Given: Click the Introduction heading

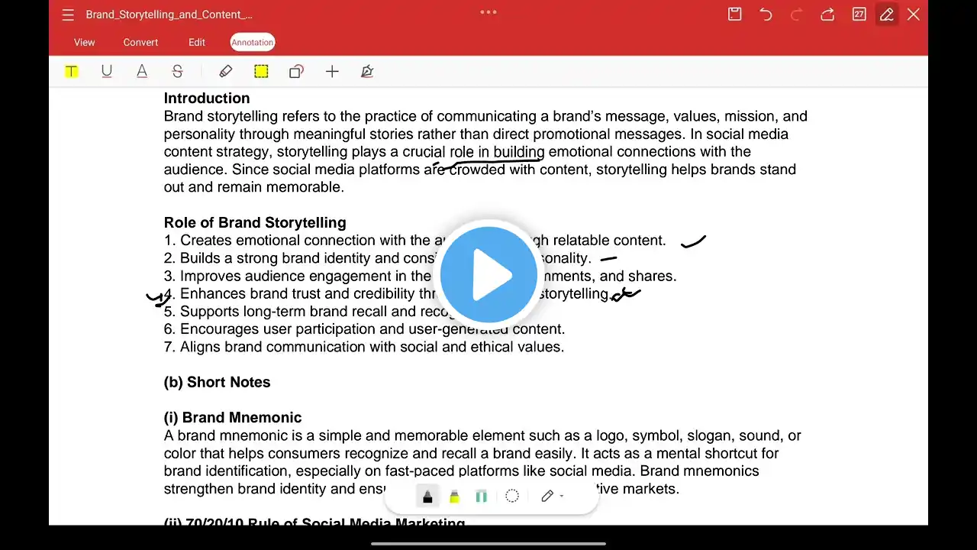Looking at the screenshot, I should 207,98.
